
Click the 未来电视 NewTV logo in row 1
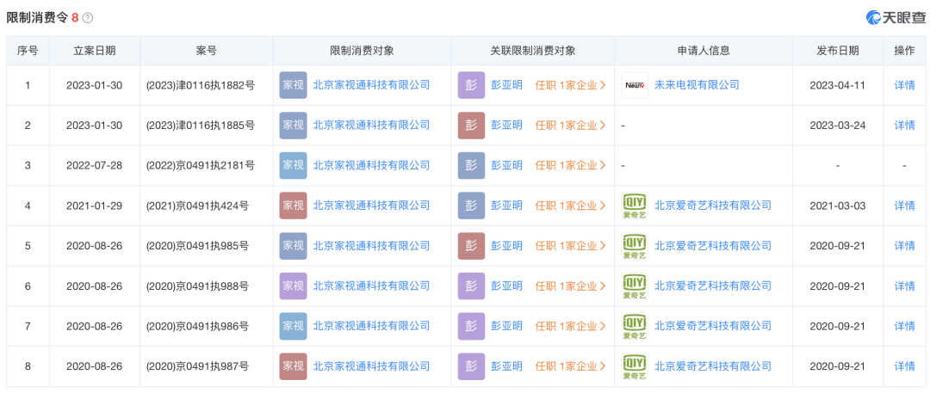(x=635, y=85)
